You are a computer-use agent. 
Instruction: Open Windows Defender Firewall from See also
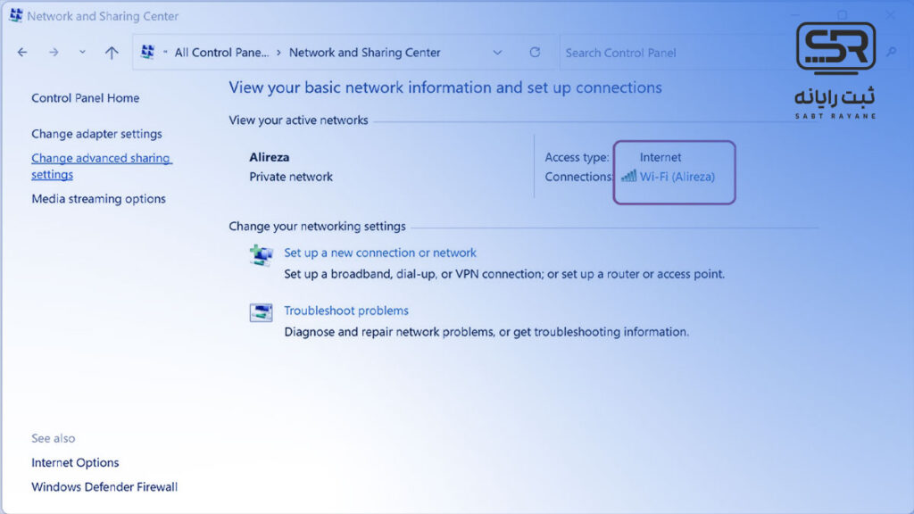104,487
